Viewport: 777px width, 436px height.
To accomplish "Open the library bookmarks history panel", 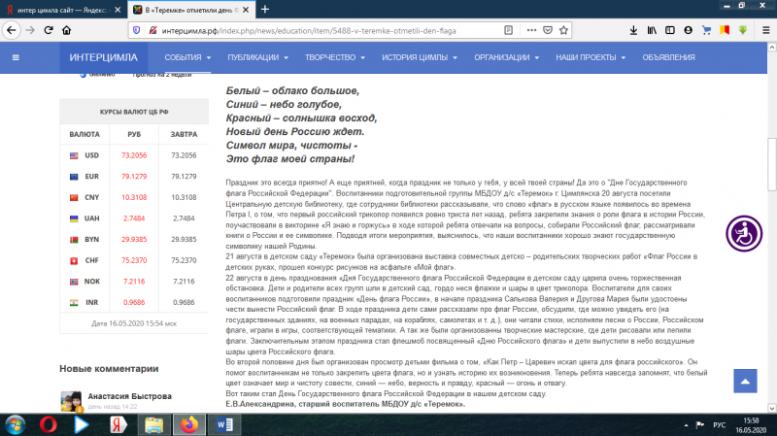I will [x=652, y=31].
